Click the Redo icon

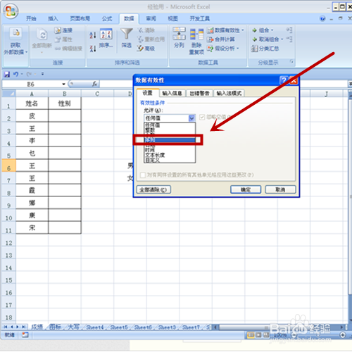coord(30,75)
